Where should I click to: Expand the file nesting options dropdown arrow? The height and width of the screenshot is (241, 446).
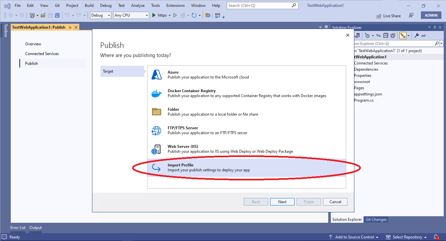(408, 35)
